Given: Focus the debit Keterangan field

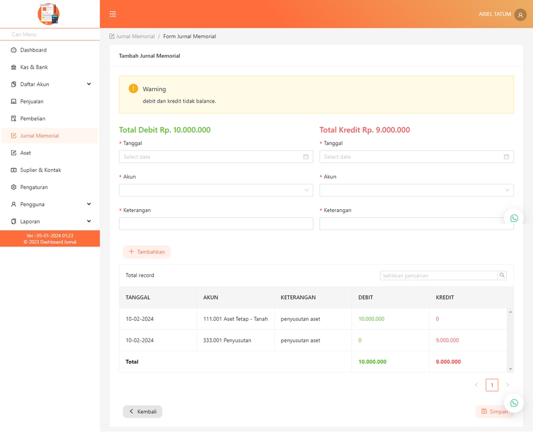Looking at the screenshot, I should (216, 224).
